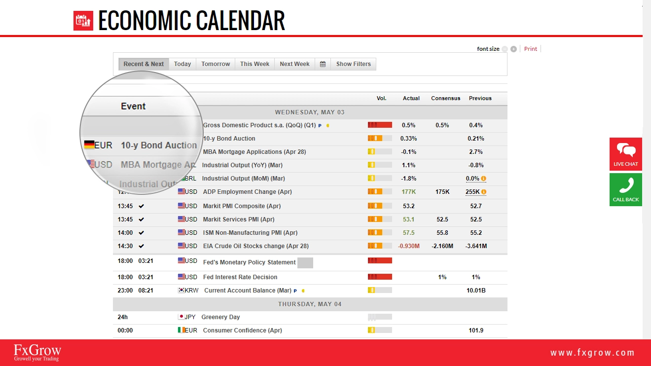Click the font size increase icon
Viewport: 651px width, 366px height.
[x=513, y=49]
